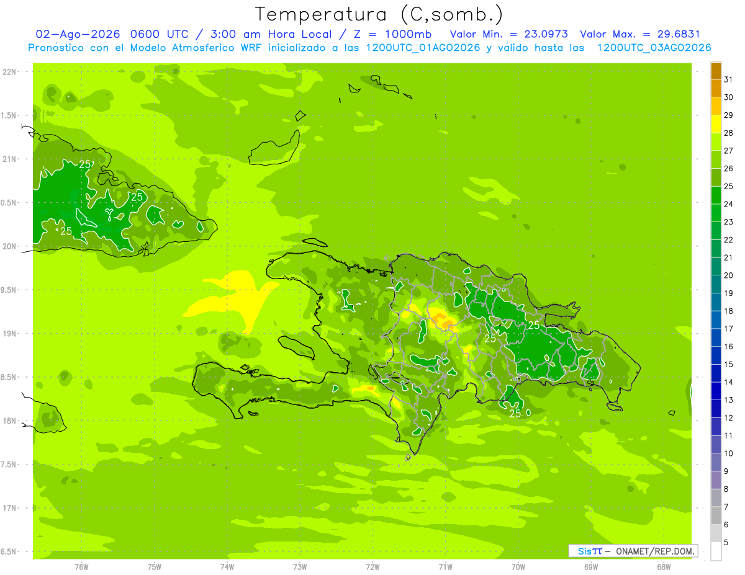Click the 31 label on color scale
This screenshot has height=575, width=745.
click(x=728, y=79)
